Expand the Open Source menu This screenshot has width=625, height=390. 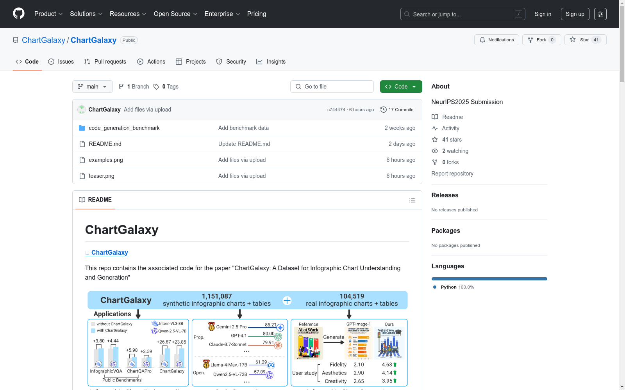[176, 14]
